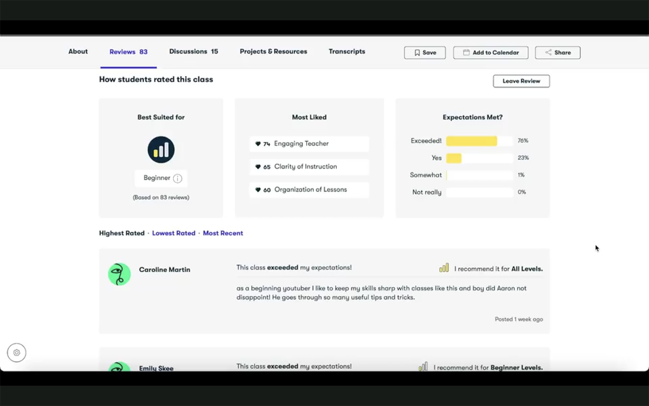649x406 pixels.
Task: Click the Leave Review button
Action: tap(521, 81)
